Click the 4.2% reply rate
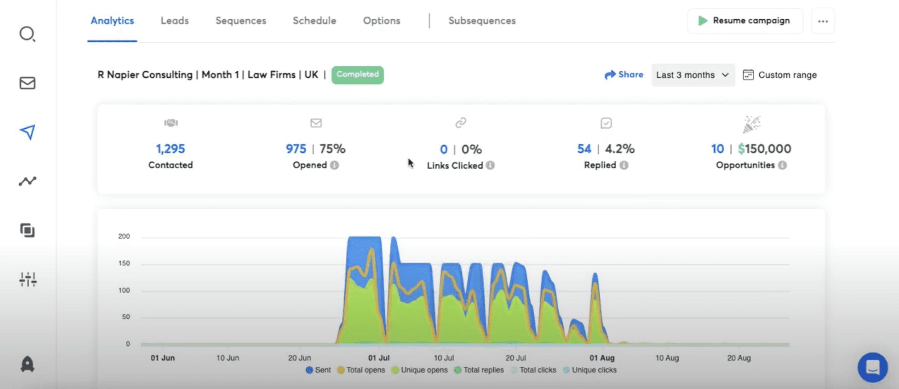The width and height of the screenshot is (899, 389). [x=619, y=149]
